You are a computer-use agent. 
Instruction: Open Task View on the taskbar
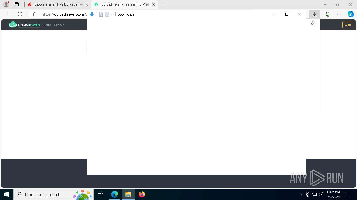100,194
